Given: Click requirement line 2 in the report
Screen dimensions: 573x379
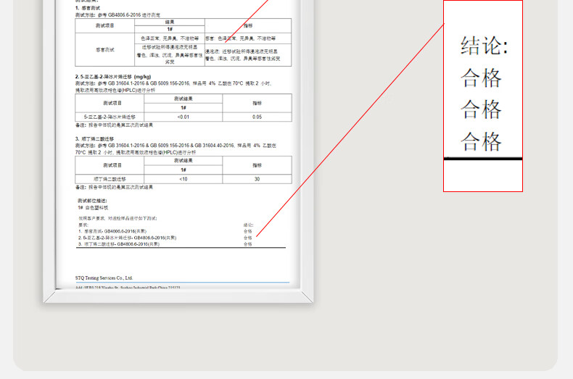Looking at the screenshot, I should [128, 238].
